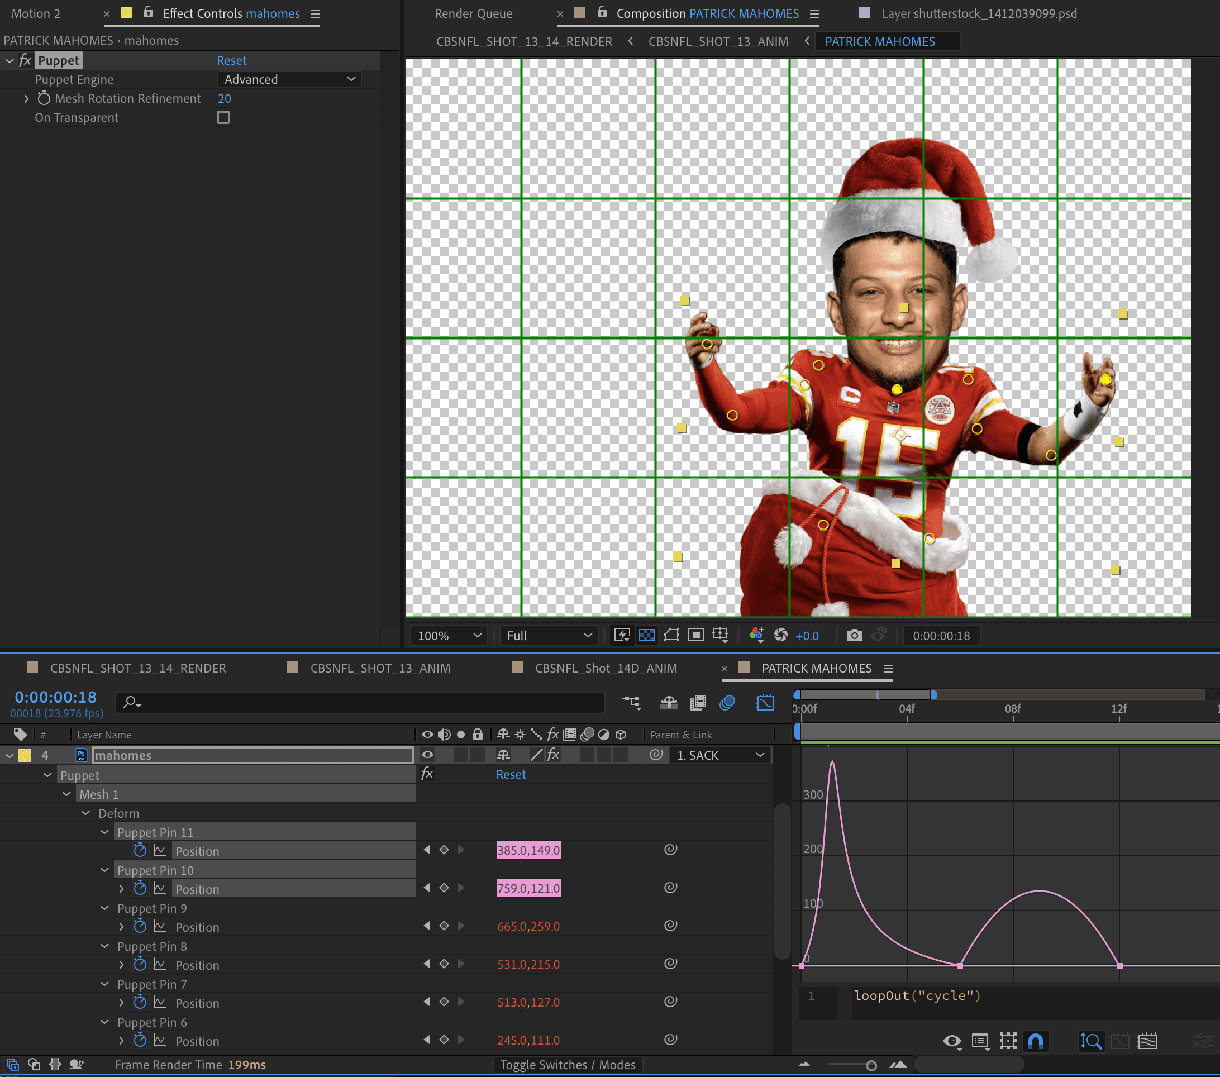Click Reset link in Effect Controls
Screen dimensions: 1220x1077
(232, 60)
